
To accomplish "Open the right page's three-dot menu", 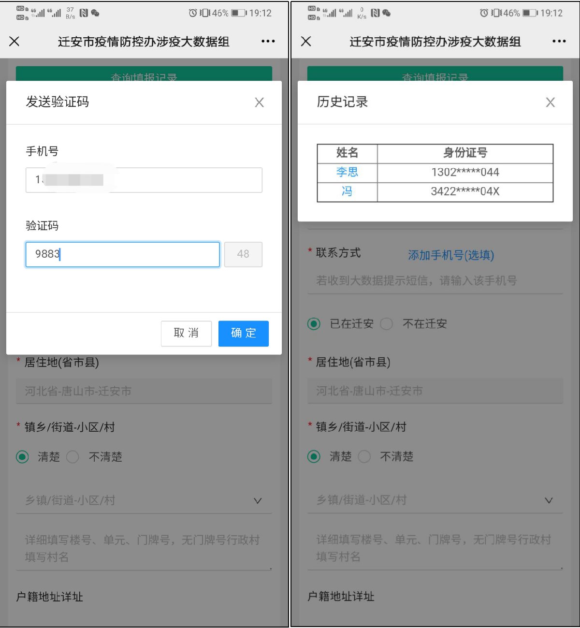I will [x=559, y=42].
